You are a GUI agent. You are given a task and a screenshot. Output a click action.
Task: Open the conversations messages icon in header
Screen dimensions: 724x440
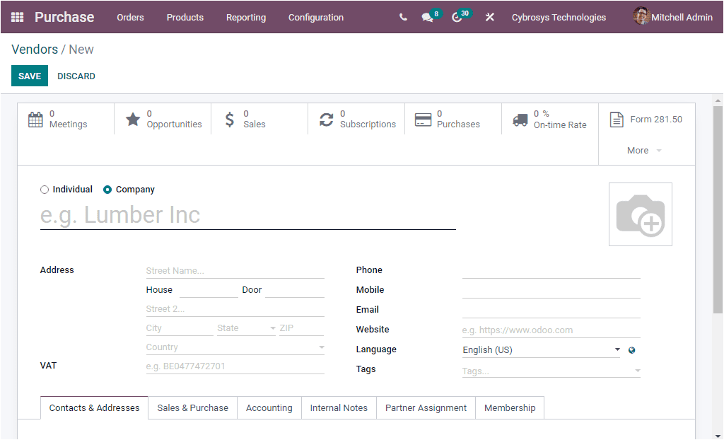point(428,17)
